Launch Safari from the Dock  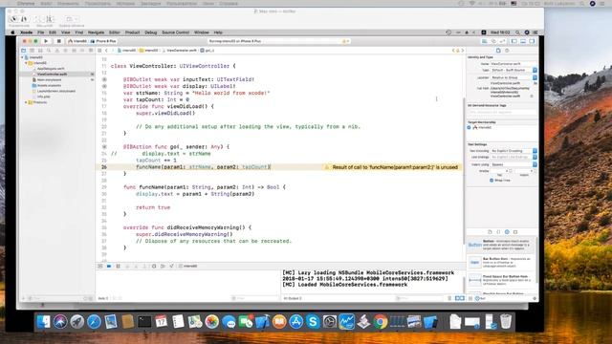[x=94, y=322]
